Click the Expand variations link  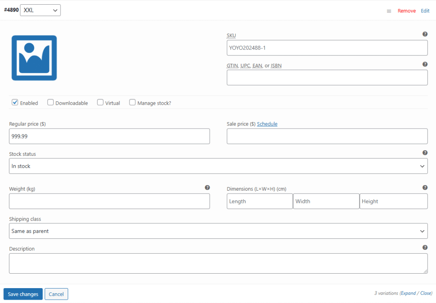pyautogui.click(x=408, y=293)
